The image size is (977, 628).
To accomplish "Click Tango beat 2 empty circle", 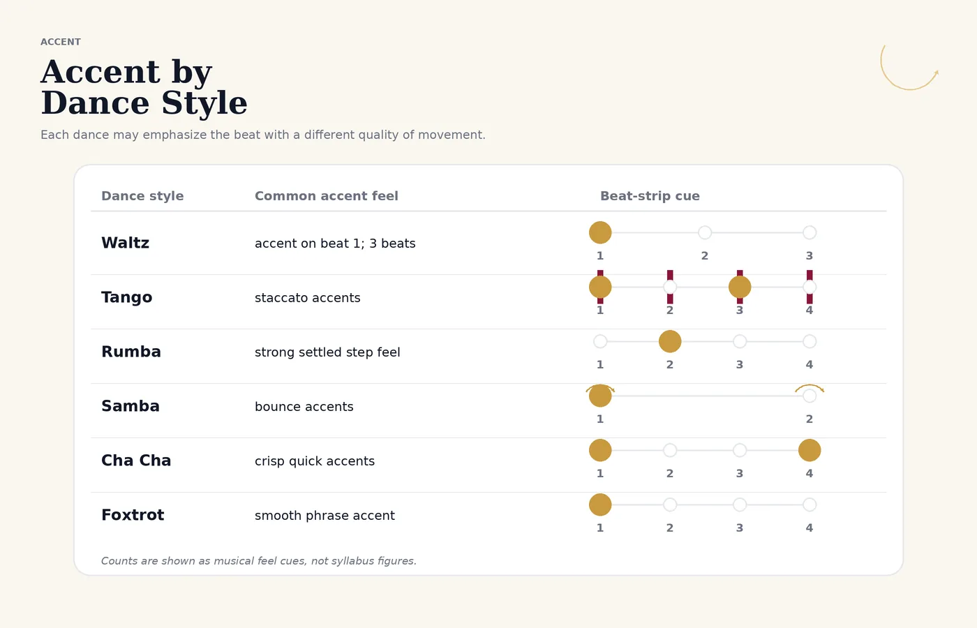I will pos(670,287).
